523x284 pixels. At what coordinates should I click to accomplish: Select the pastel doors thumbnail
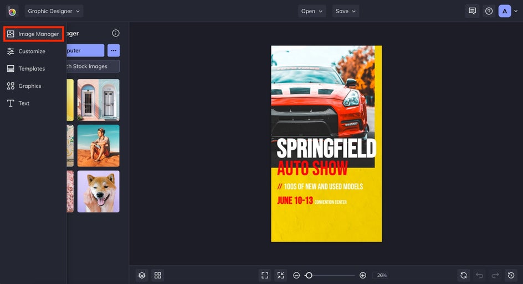[99, 100]
